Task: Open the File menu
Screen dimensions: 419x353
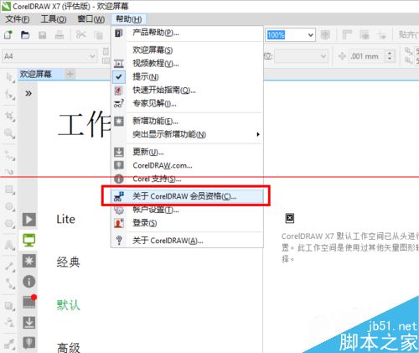Action: click(18, 19)
